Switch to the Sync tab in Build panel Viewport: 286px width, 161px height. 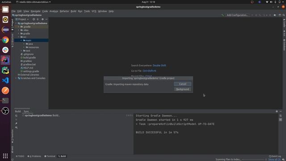26,111
